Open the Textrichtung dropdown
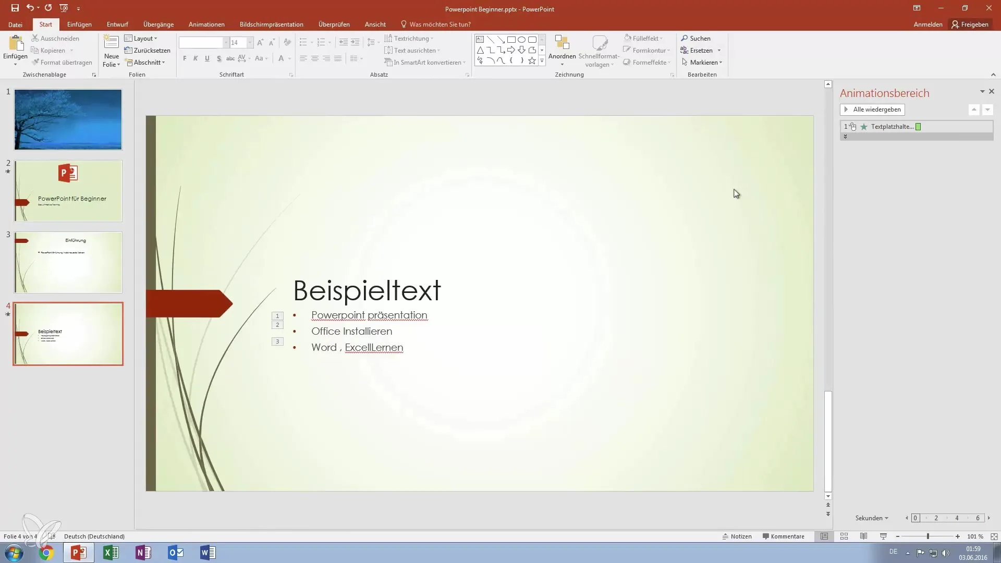This screenshot has height=563, width=1001. (x=409, y=38)
